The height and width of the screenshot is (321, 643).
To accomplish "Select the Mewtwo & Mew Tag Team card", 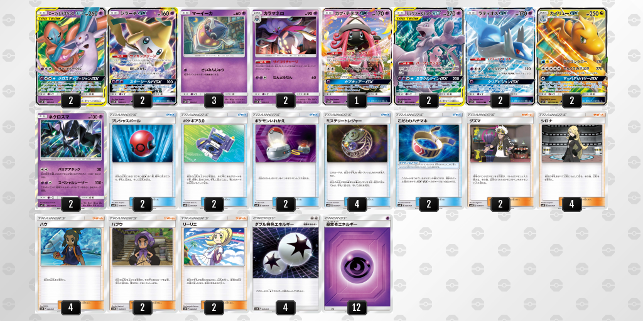I will 428,56.
